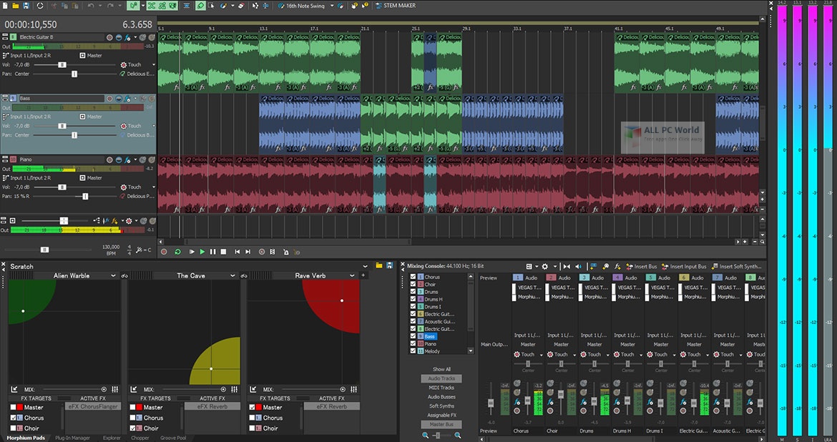Select the Erase tool in toolbar
This screenshot has height=442, width=837.
click(241, 5)
